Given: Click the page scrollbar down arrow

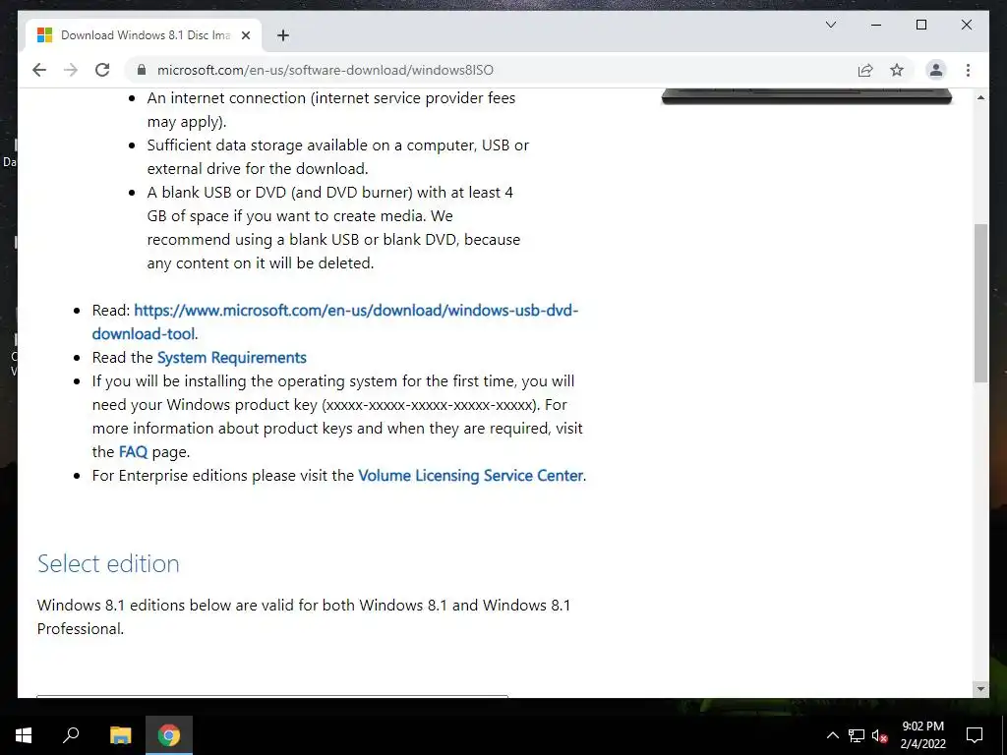Looking at the screenshot, I should click(x=980, y=689).
